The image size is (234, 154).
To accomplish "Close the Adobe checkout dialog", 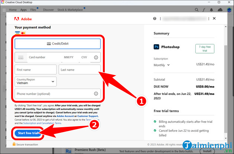I will coord(214,18).
